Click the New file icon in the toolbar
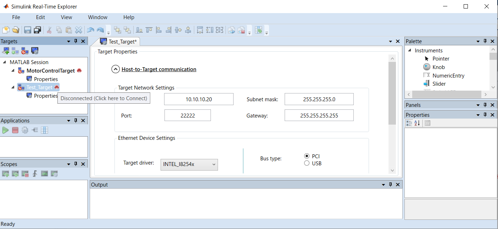Image resolution: width=498 pixels, height=229 pixels. [6, 30]
